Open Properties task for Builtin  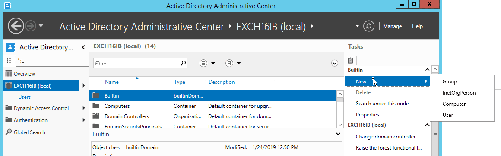[368, 114]
